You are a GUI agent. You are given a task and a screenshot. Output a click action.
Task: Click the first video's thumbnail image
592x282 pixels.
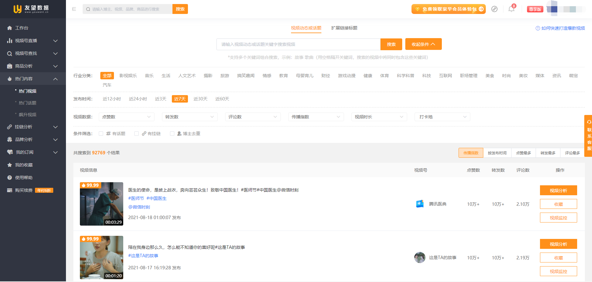102,204
